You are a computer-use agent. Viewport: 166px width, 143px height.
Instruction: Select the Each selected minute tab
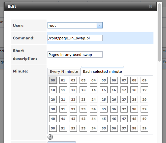tap(102, 71)
